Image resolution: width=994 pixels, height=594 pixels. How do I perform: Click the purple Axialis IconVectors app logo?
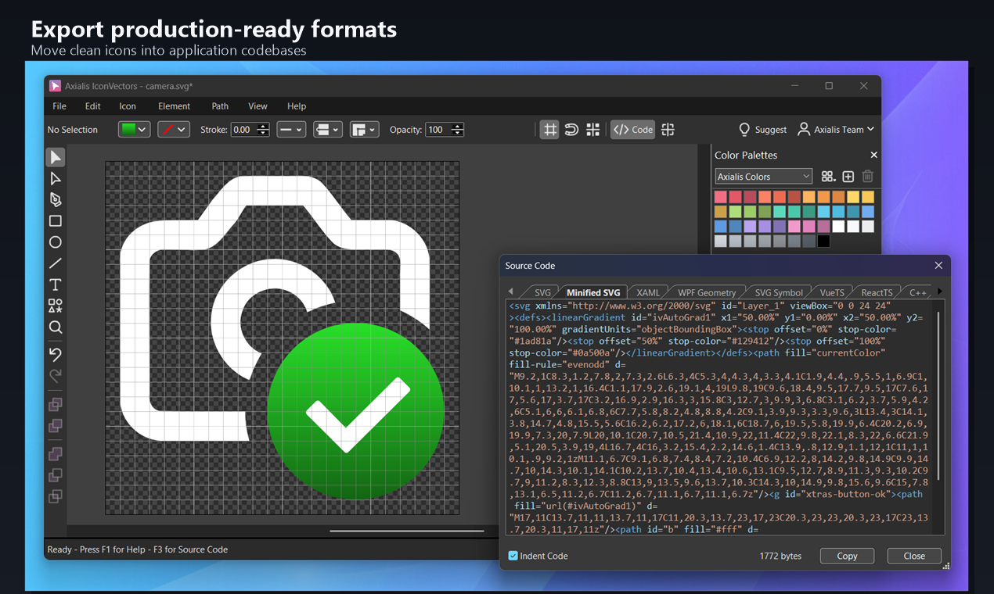(55, 86)
